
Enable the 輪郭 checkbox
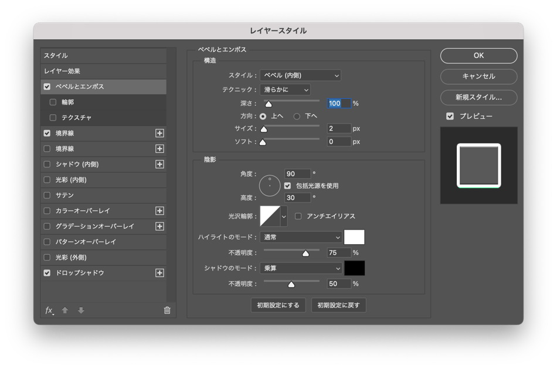coord(53,102)
